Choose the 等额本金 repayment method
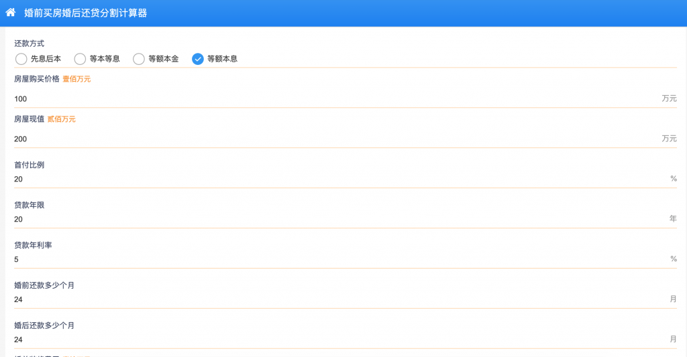 [x=139, y=59]
